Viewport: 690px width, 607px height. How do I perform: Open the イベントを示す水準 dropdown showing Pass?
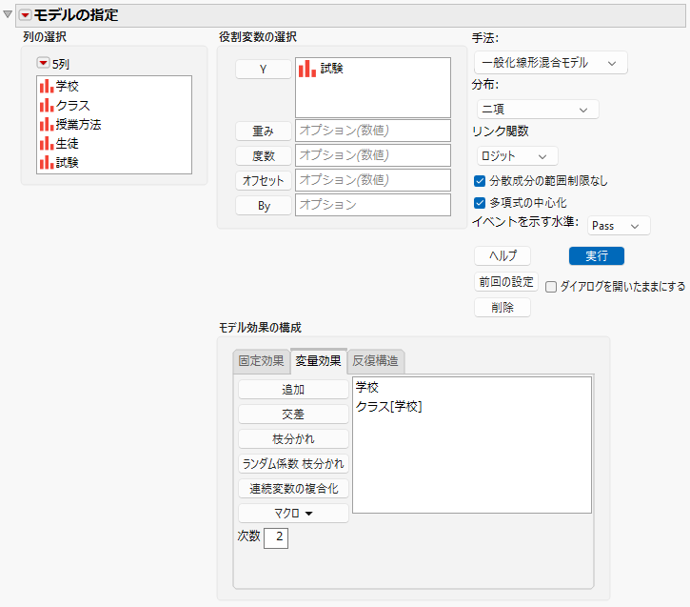(619, 226)
